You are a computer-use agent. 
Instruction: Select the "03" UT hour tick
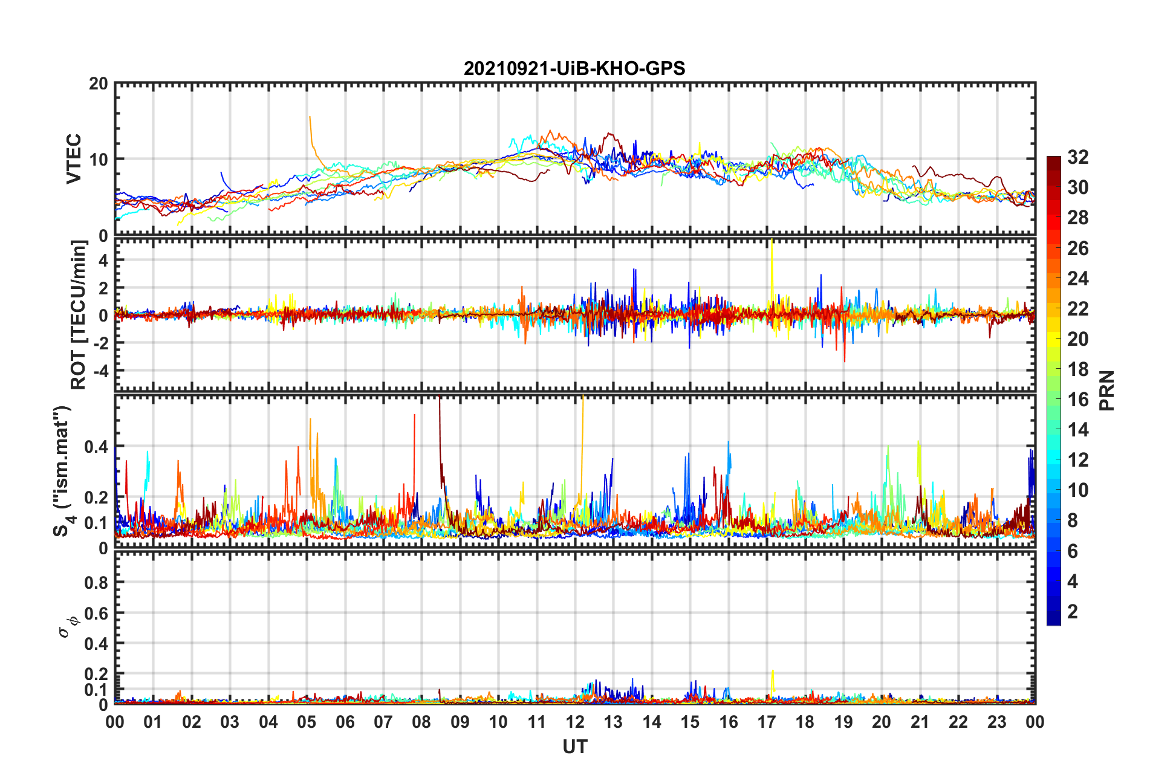click(x=230, y=722)
